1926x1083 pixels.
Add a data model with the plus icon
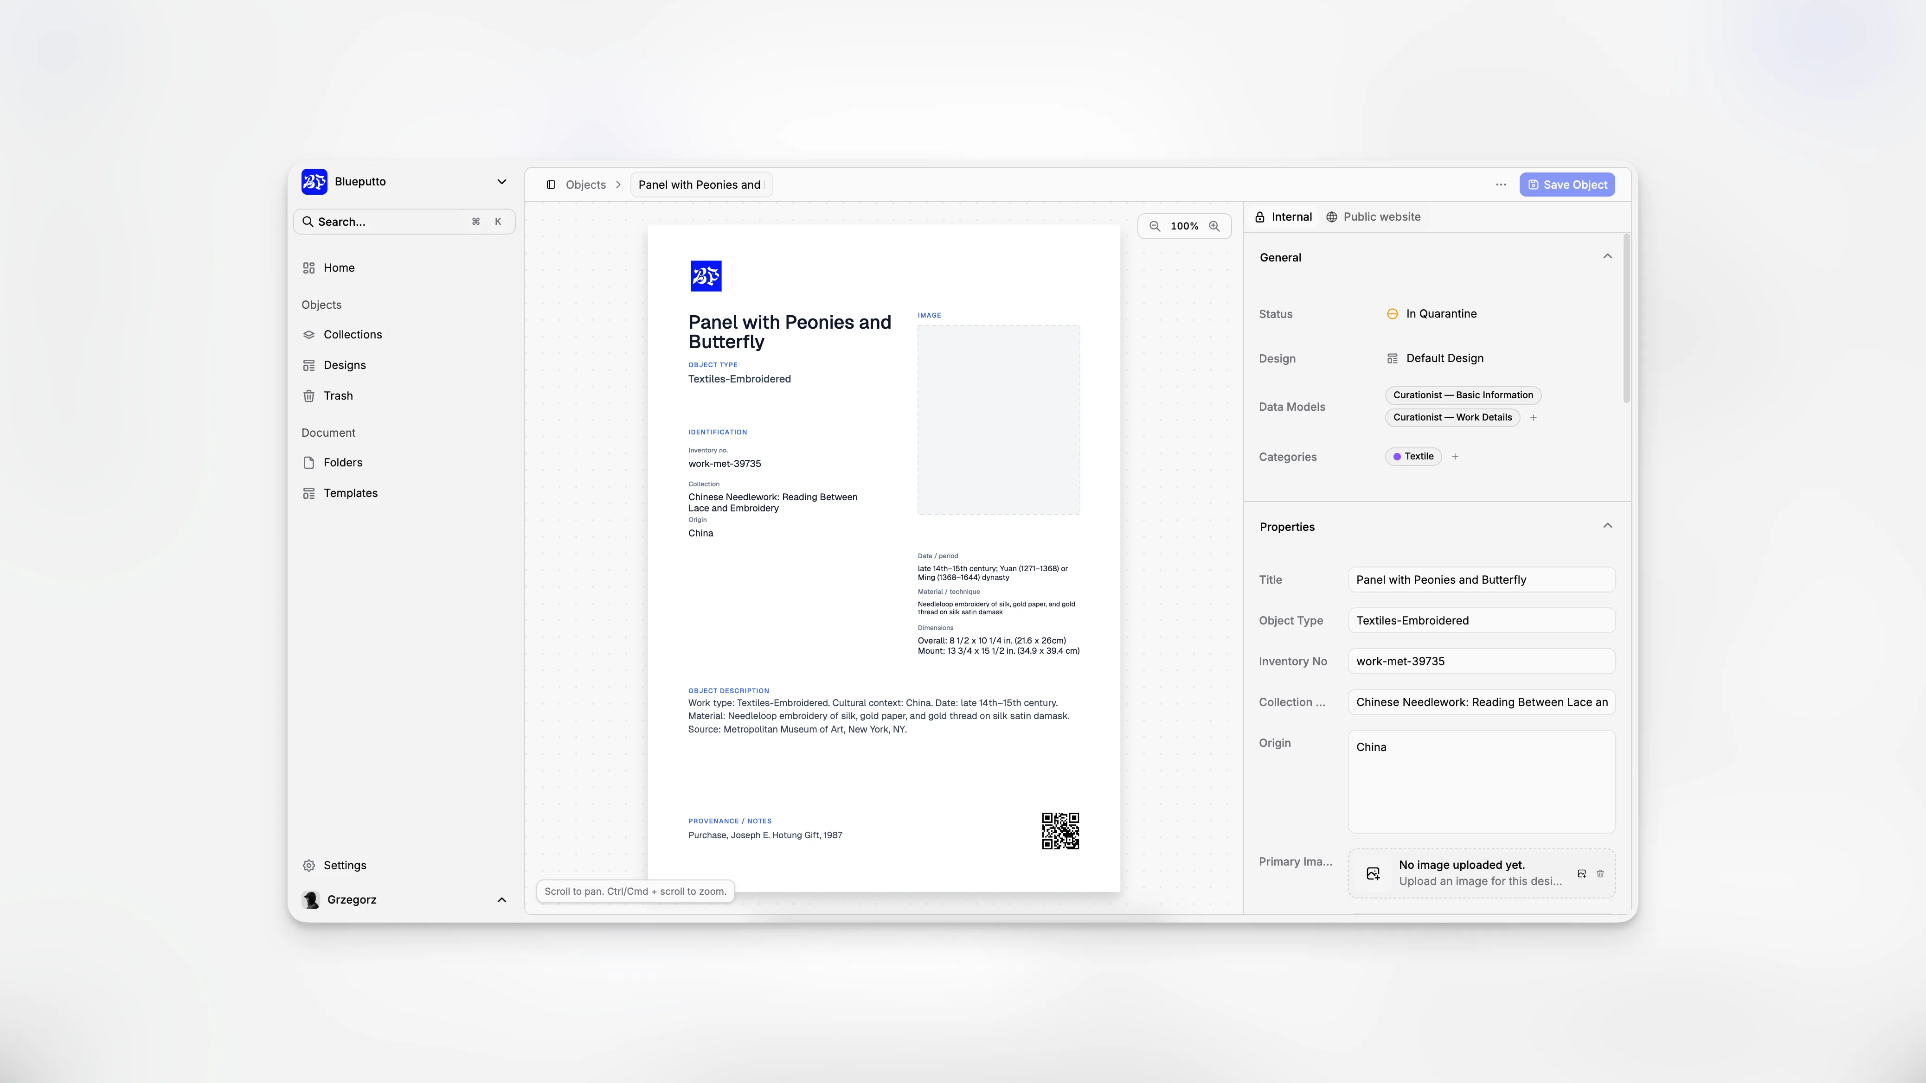[x=1534, y=418]
